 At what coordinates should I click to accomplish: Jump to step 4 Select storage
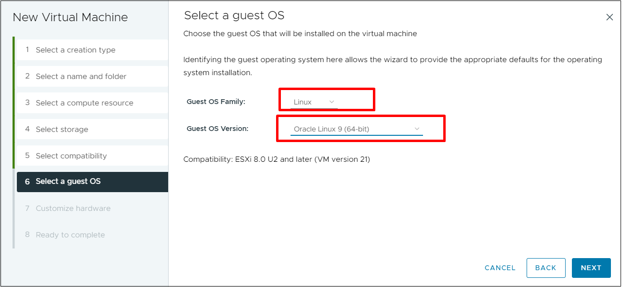[62, 130]
